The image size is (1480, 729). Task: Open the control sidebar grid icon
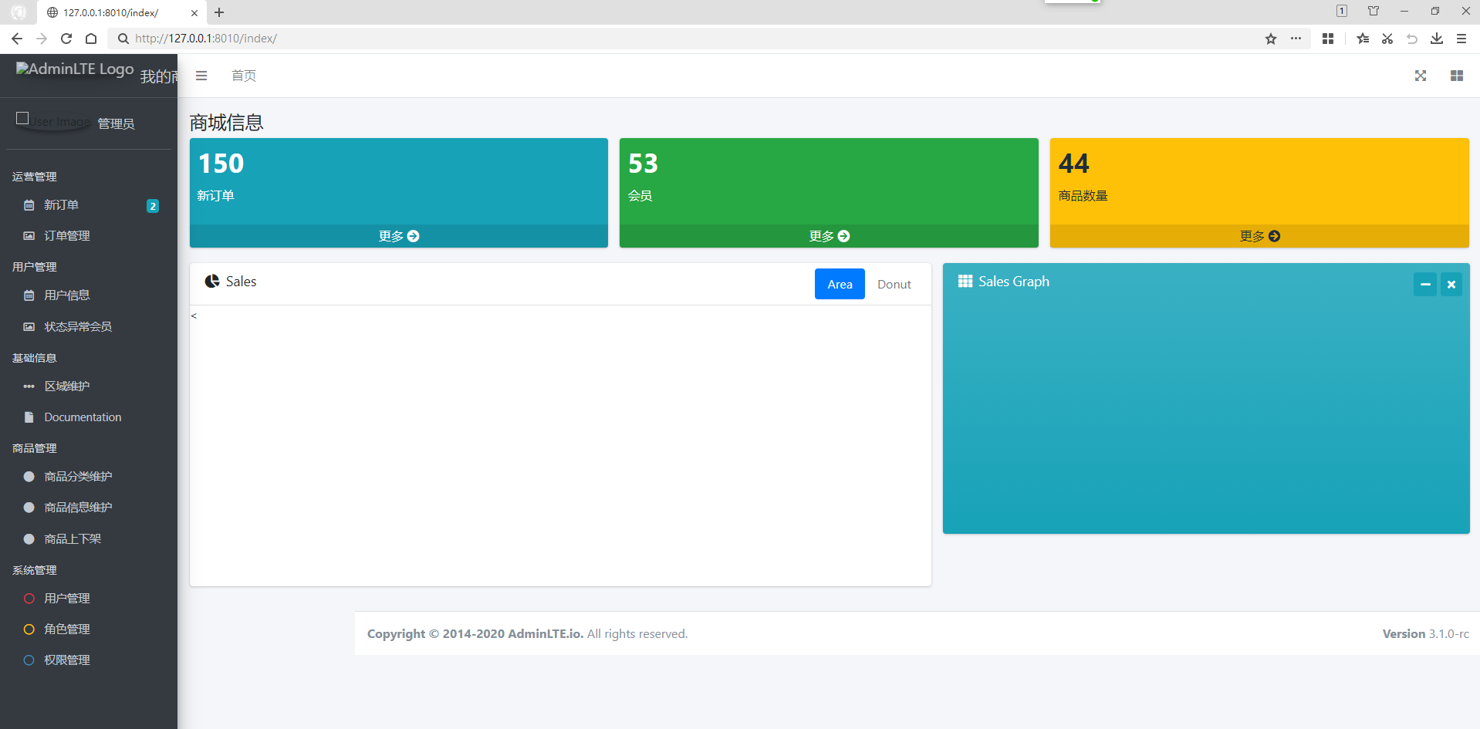pos(1456,76)
